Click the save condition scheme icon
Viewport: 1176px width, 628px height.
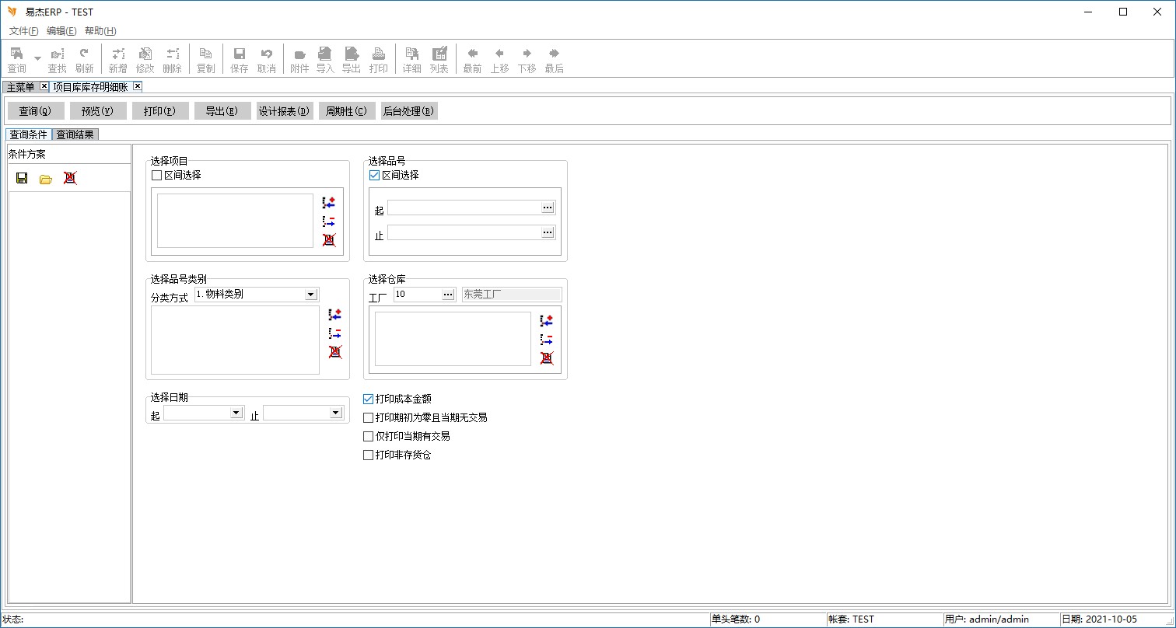pos(22,179)
